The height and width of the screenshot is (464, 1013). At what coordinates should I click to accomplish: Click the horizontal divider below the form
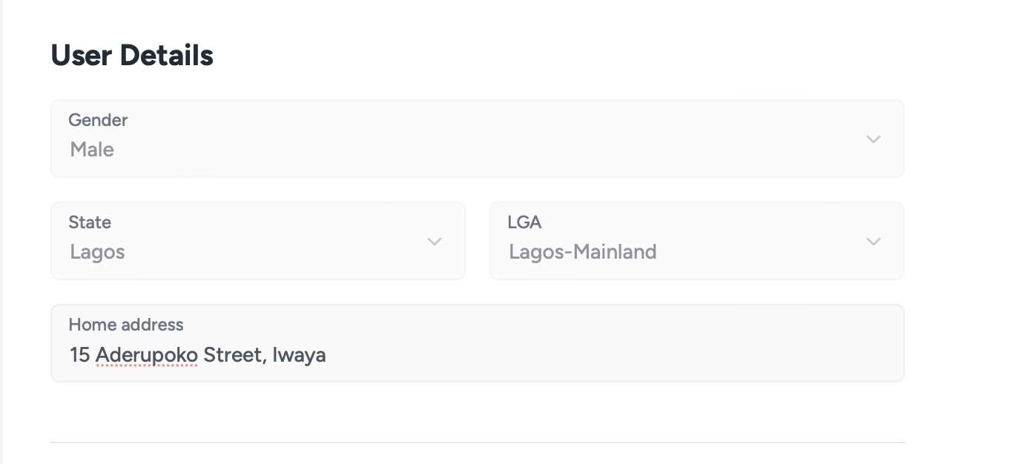[x=477, y=443]
